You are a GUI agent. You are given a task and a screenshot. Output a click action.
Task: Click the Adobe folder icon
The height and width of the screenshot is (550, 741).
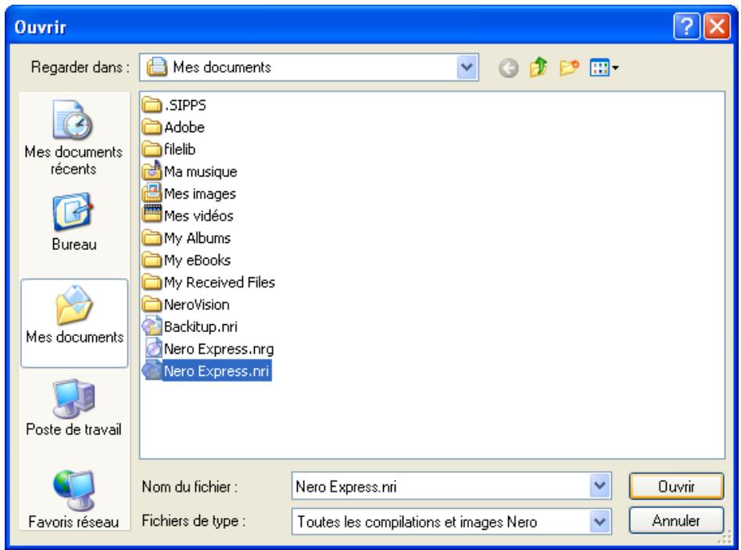pyautogui.click(x=152, y=127)
